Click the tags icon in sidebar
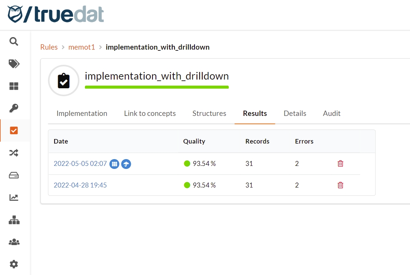410x275 pixels. (x=14, y=64)
